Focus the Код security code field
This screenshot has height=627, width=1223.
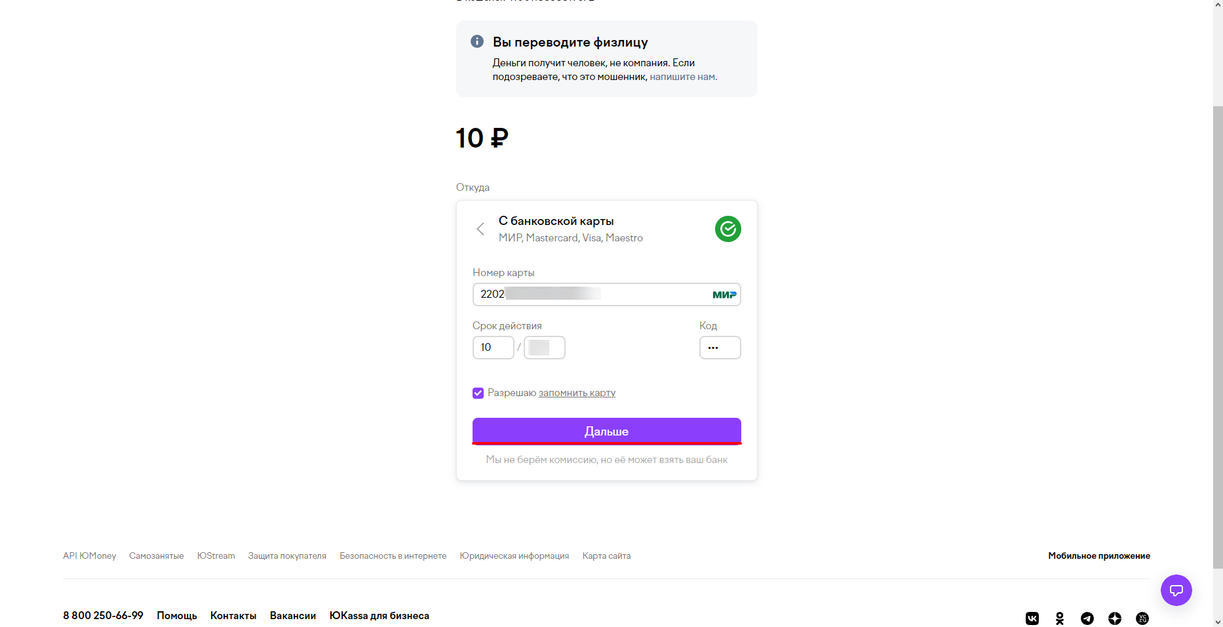[x=720, y=348]
